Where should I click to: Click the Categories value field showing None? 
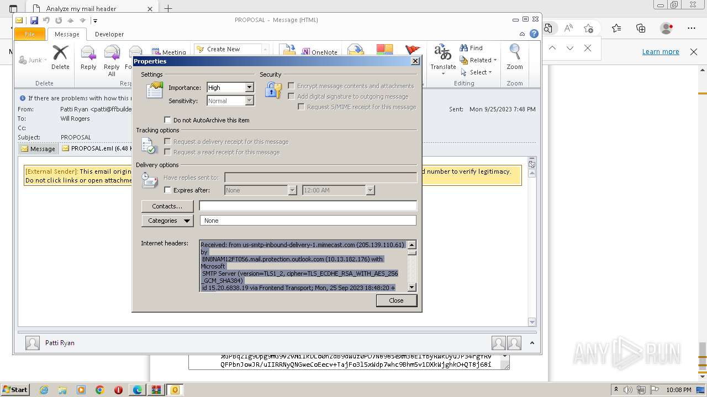pyautogui.click(x=308, y=221)
